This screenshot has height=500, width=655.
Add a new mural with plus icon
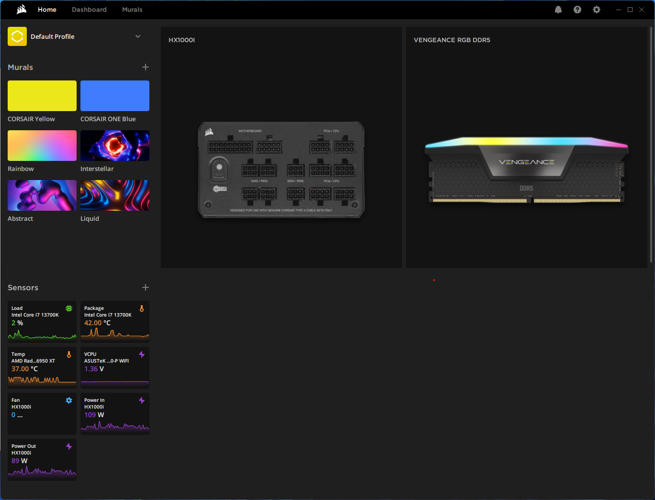pyautogui.click(x=146, y=67)
